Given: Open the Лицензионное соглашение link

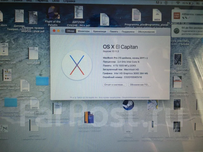Looking at the screenshot, I should [135, 97].
